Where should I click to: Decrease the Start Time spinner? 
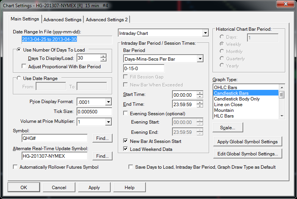[x=200, y=97]
